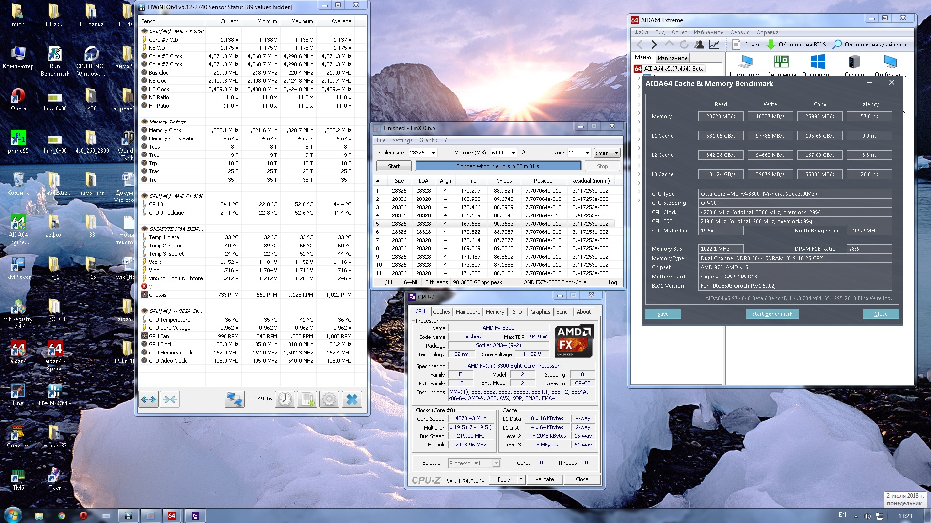Screen dimensions: 931x523
Task: Open AIDA64 user manager icon
Action: click(x=699, y=45)
